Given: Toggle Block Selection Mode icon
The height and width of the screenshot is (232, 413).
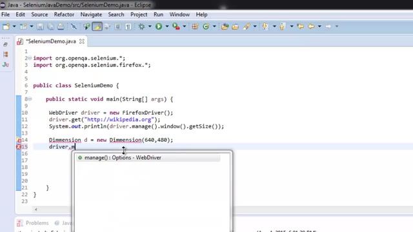Looking at the screenshot, I should coord(117,26).
